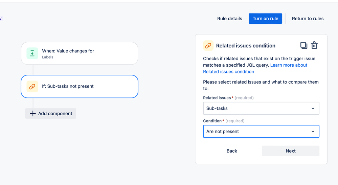Click the Next button

(x=290, y=151)
